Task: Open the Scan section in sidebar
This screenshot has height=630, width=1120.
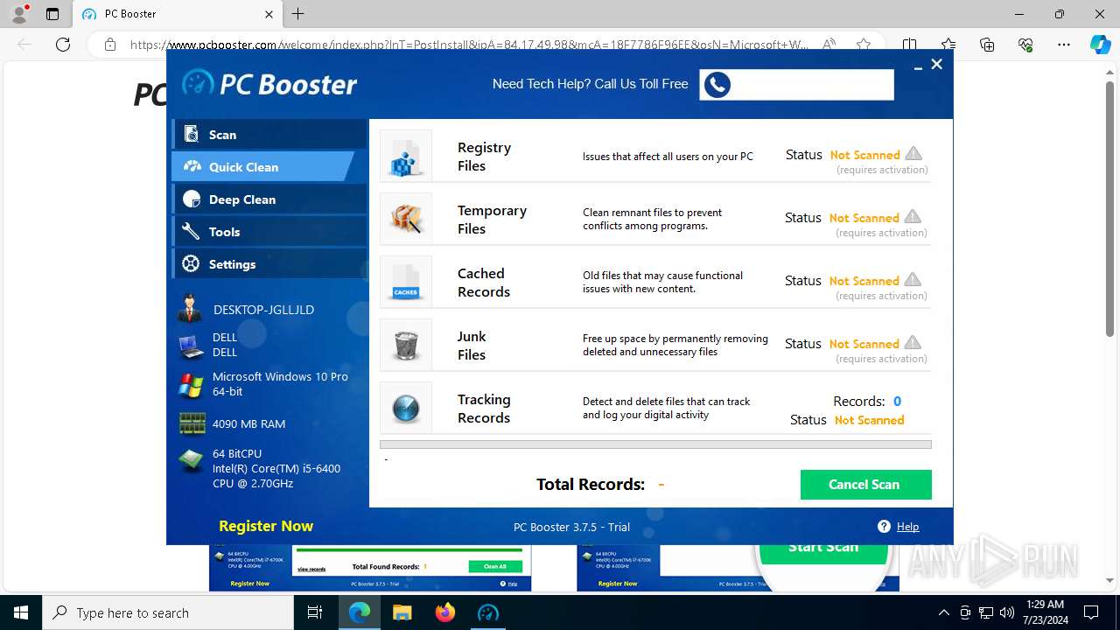Action: pyautogui.click(x=269, y=135)
